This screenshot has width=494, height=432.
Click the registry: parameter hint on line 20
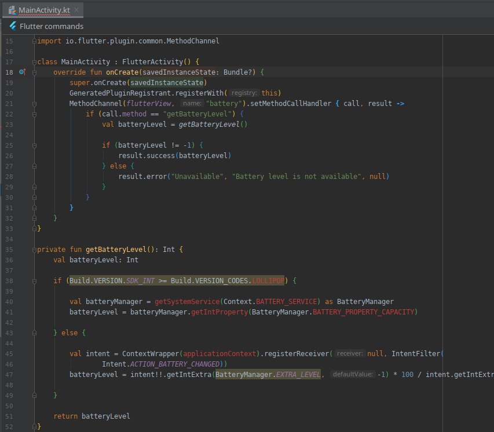click(x=244, y=93)
